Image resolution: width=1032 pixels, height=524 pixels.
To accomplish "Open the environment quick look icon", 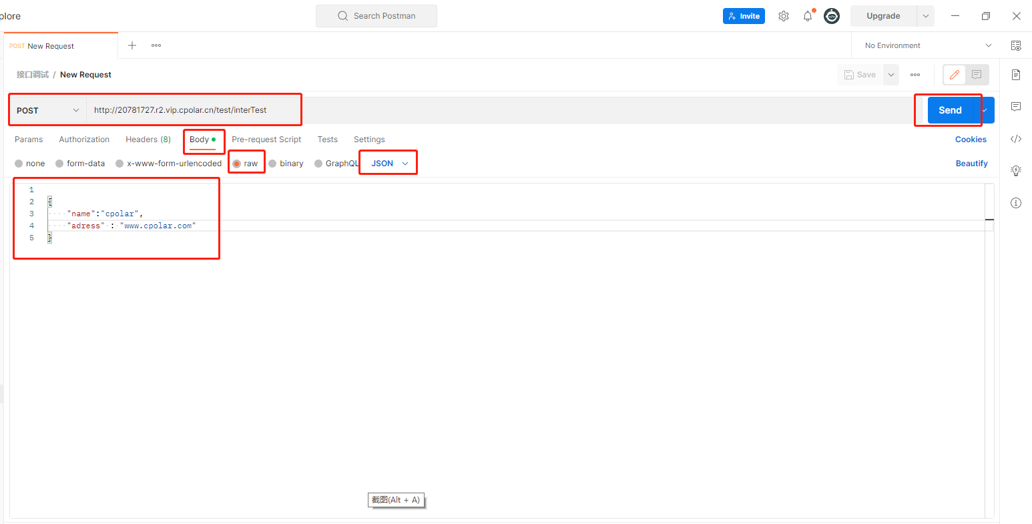I will (x=1016, y=45).
